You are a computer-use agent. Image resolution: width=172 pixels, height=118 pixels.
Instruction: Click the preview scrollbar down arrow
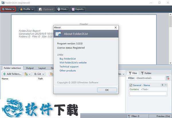tap(171, 63)
